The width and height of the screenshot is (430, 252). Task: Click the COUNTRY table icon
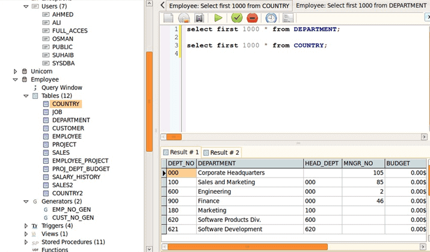click(x=46, y=104)
